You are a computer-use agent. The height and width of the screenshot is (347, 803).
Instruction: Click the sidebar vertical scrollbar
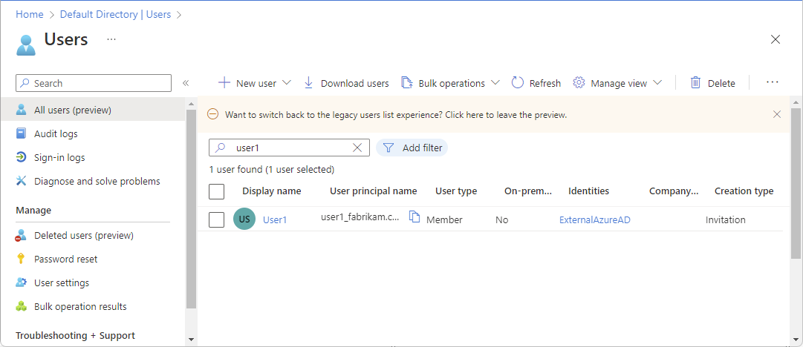click(x=191, y=208)
